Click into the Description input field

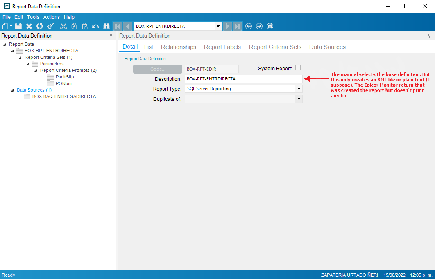coord(244,79)
